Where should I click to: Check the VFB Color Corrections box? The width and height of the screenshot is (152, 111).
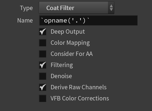click(x=43, y=99)
